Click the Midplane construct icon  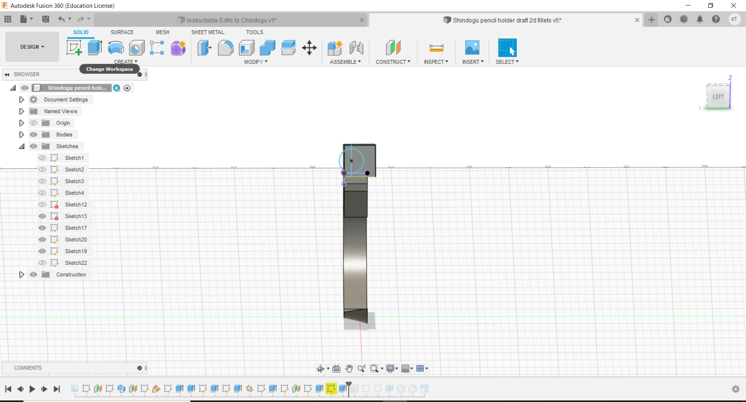(393, 48)
